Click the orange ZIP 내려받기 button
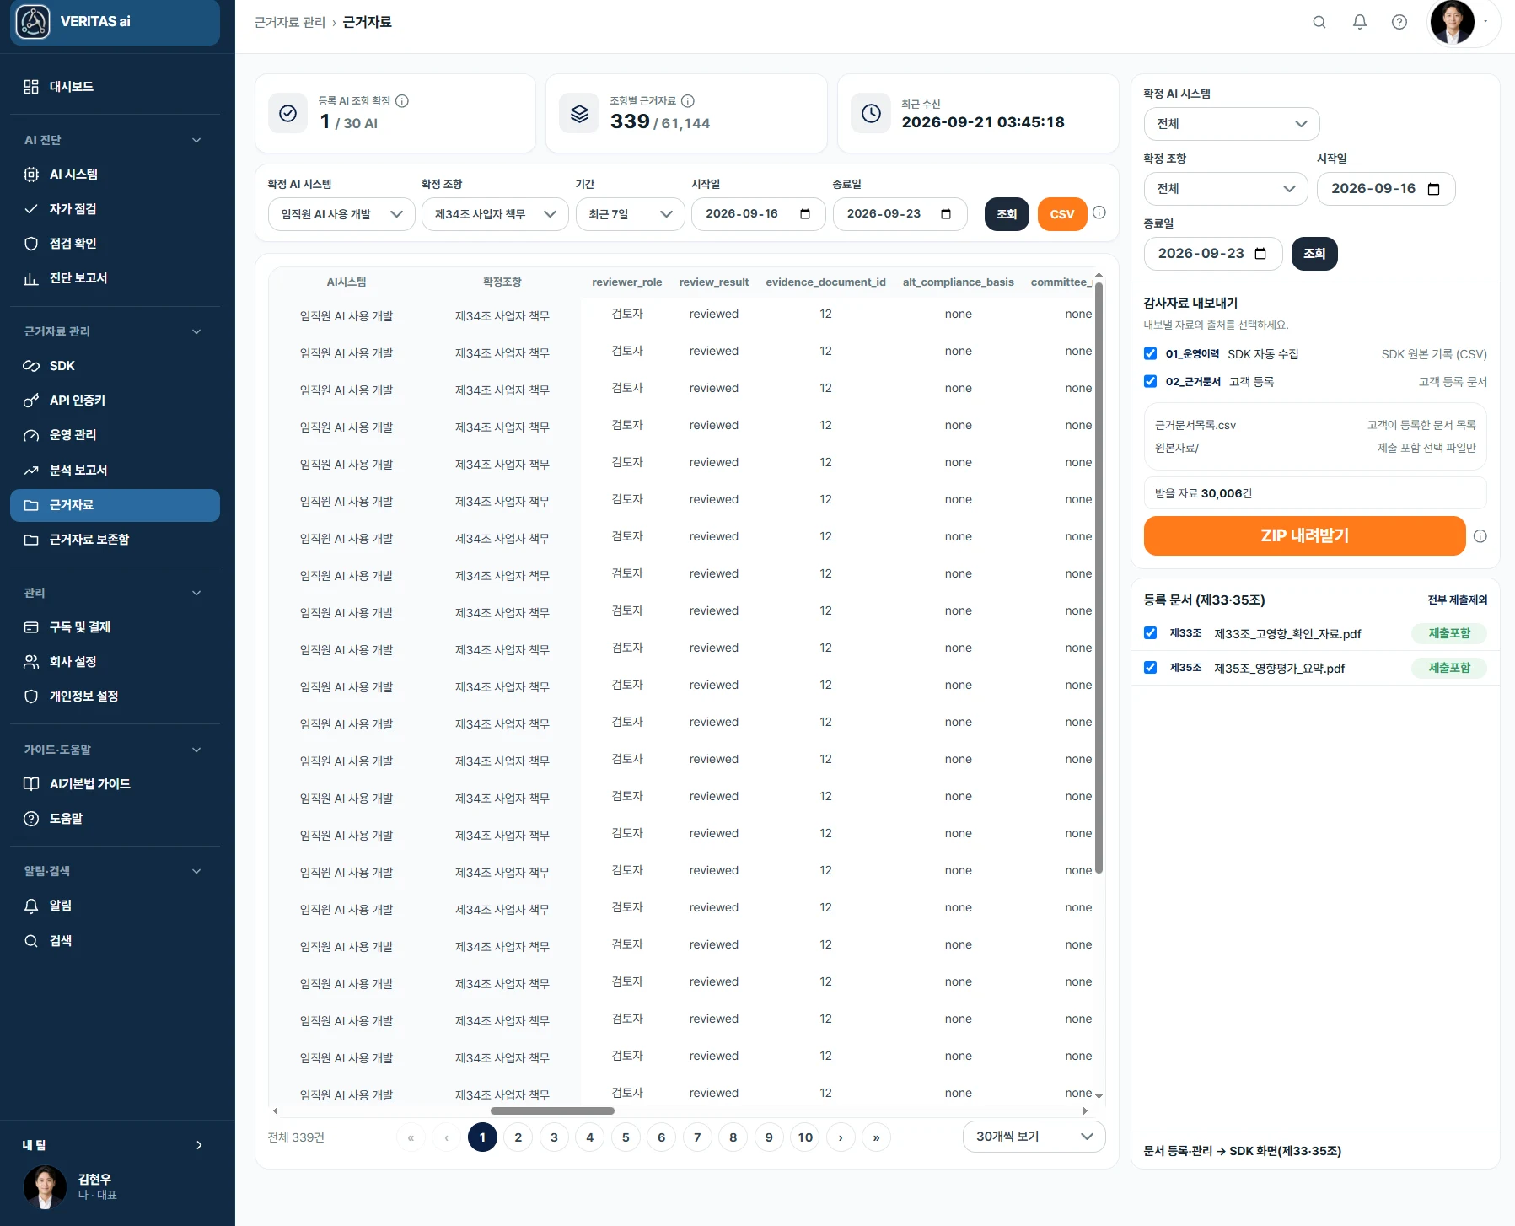Screen dimensions: 1515x1226 pyautogui.click(x=1304, y=535)
